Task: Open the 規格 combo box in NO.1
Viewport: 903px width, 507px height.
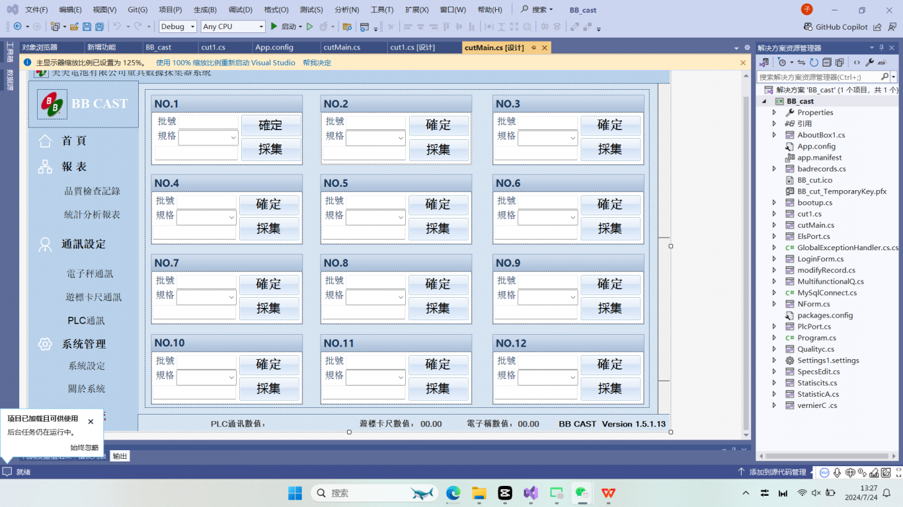Action: point(233,138)
